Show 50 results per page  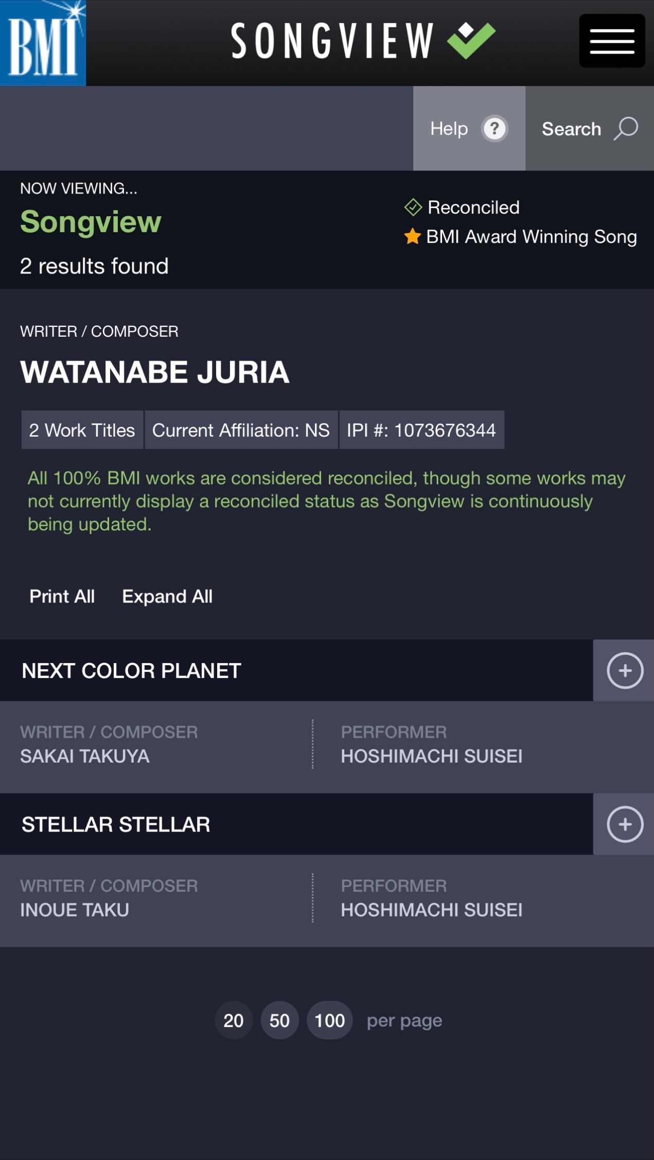[x=279, y=1020]
